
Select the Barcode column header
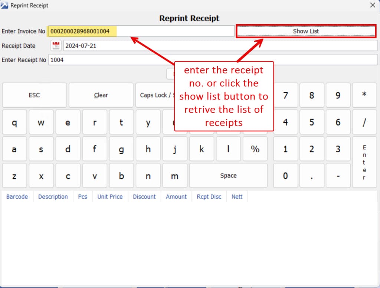coord(17,197)
